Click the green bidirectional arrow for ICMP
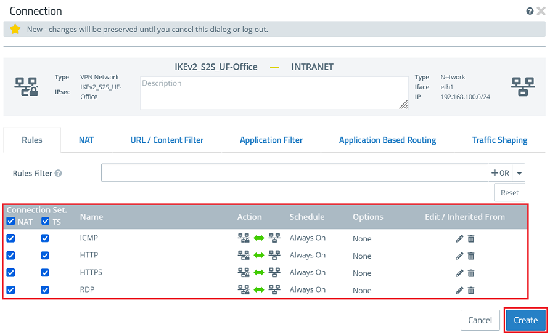This screenshot has width=550, height=335. coord(259,238)
